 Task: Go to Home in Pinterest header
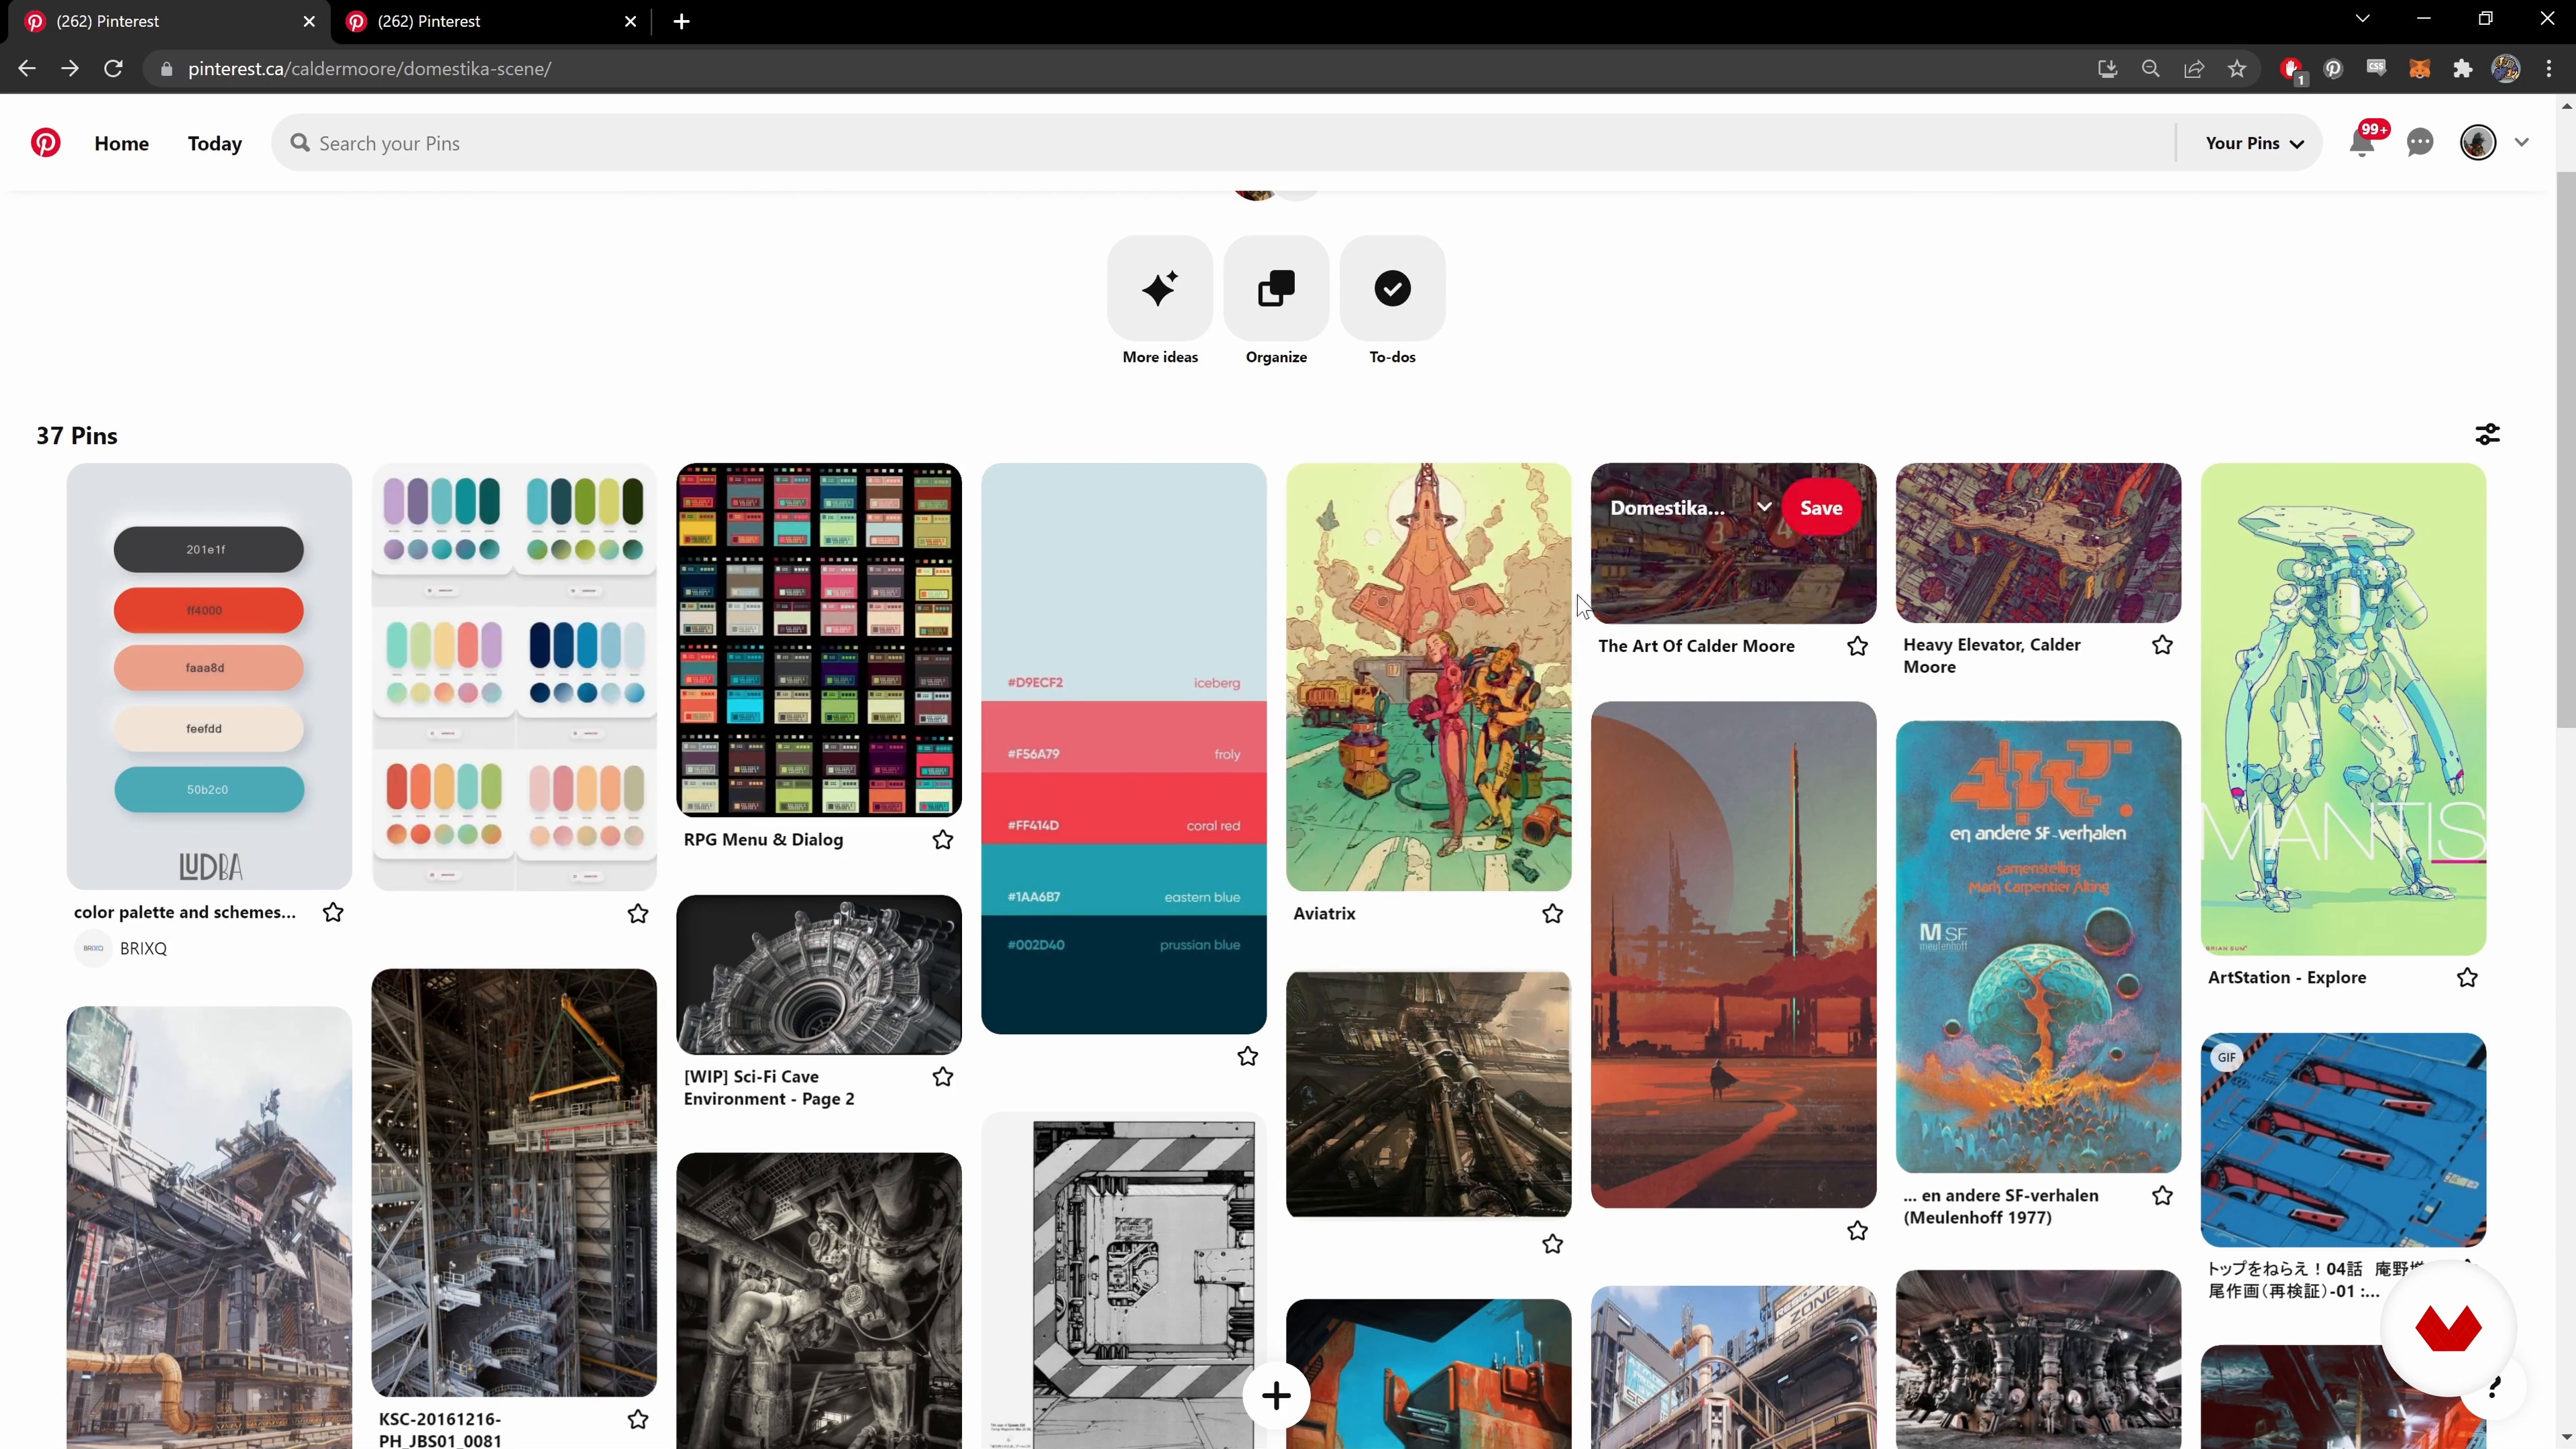[x=121, y=143]
